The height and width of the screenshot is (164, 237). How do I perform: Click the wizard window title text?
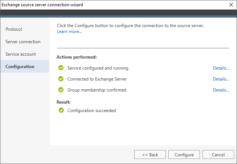[x=42, y=5]
